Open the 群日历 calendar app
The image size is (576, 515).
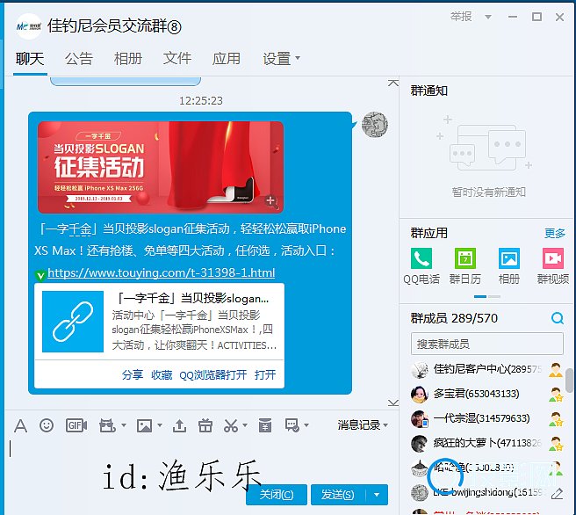(465, 266)
